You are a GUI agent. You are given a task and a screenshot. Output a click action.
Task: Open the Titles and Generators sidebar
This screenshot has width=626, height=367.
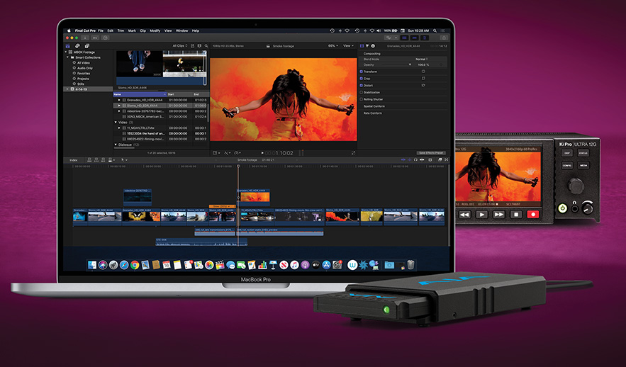pos(86,46)
